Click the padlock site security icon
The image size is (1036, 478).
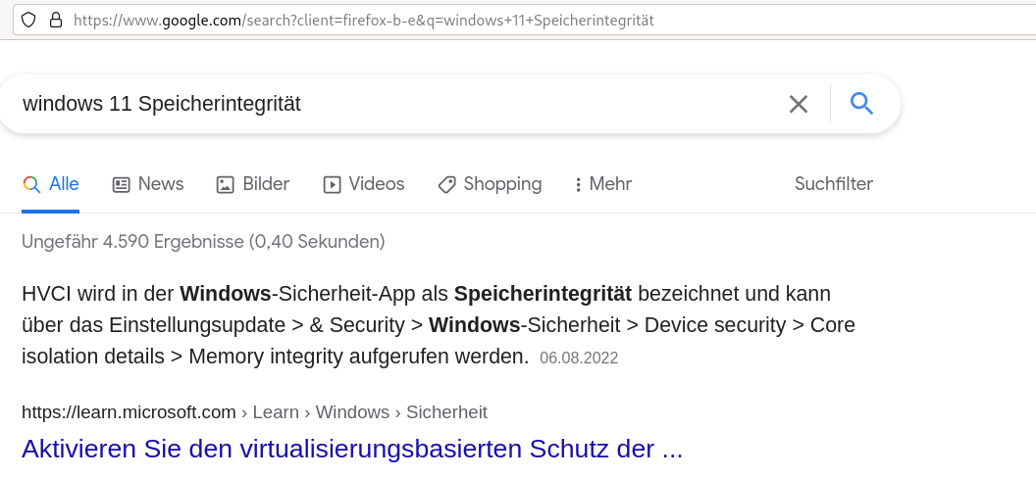[56, 21]
